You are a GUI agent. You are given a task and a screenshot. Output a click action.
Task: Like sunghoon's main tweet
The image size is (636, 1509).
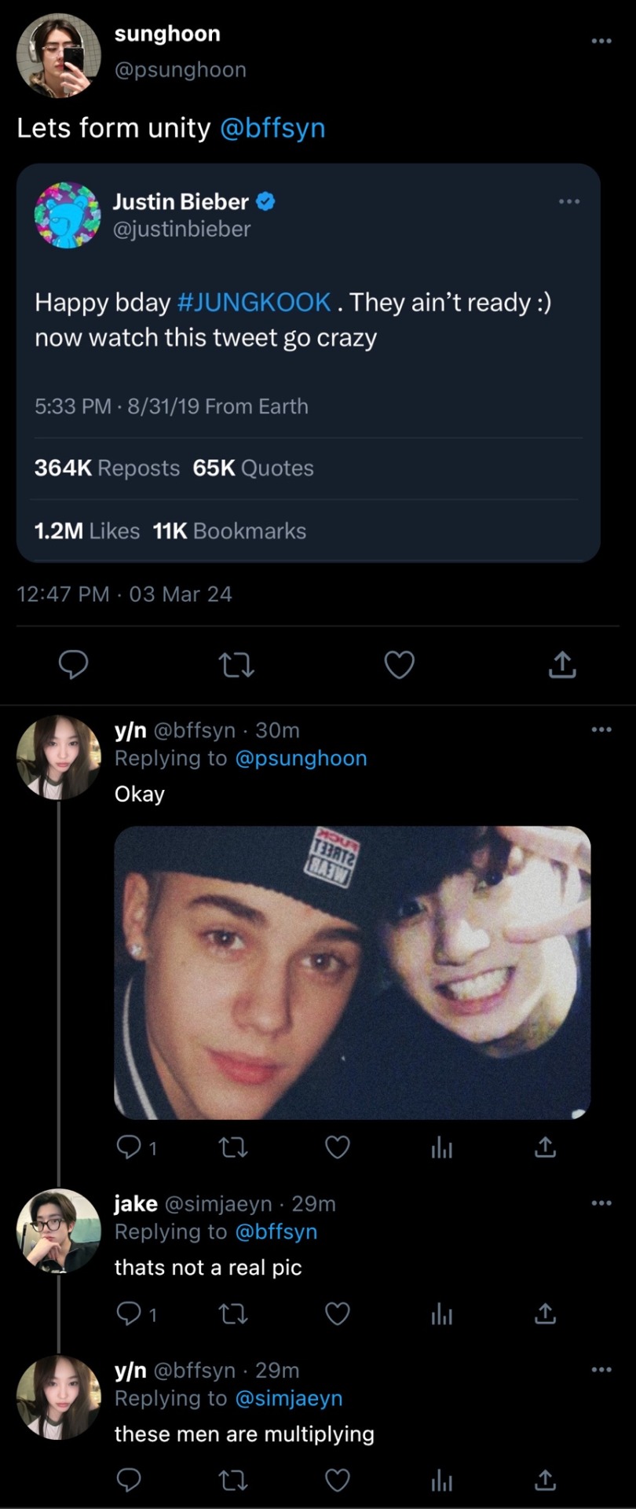[399, 665]
